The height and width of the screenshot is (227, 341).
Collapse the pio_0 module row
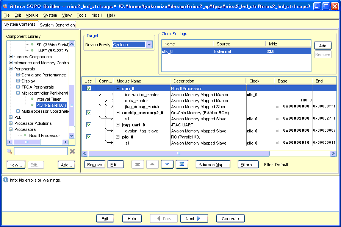(x=118, y=137)
